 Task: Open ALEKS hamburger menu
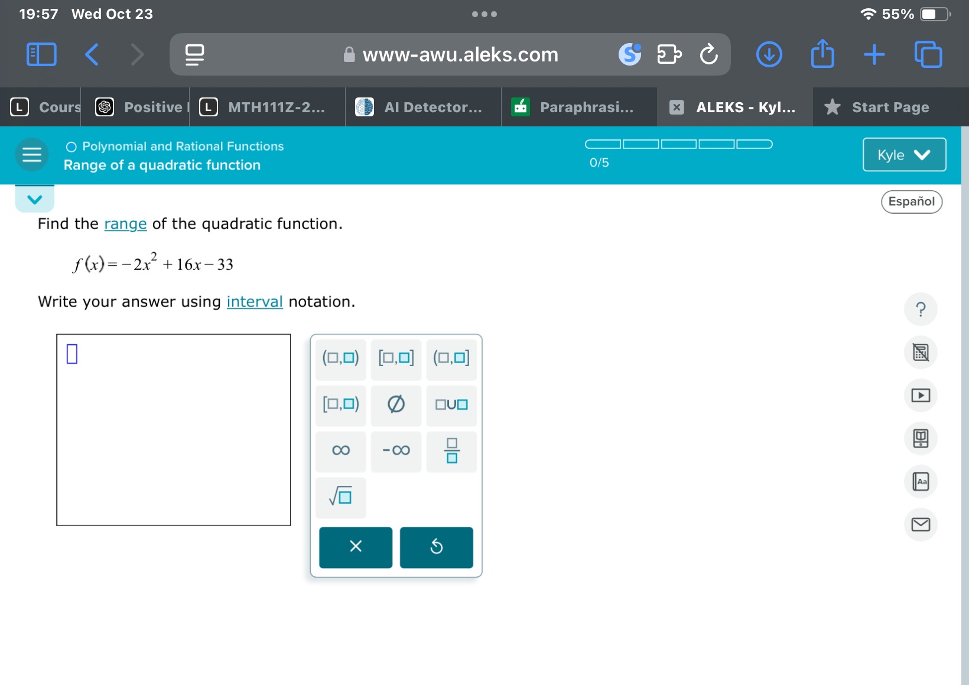click(x=32, y=155)
